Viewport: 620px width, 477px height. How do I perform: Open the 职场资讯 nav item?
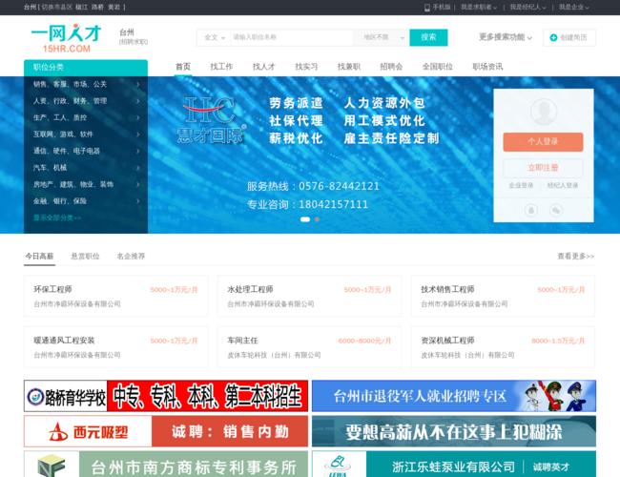(487, 67)
